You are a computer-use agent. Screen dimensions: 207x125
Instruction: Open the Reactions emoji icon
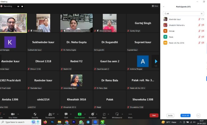click(92, 114)
